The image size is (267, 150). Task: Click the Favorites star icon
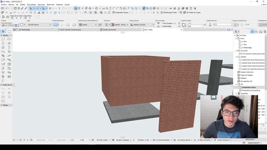coord(158,8)
